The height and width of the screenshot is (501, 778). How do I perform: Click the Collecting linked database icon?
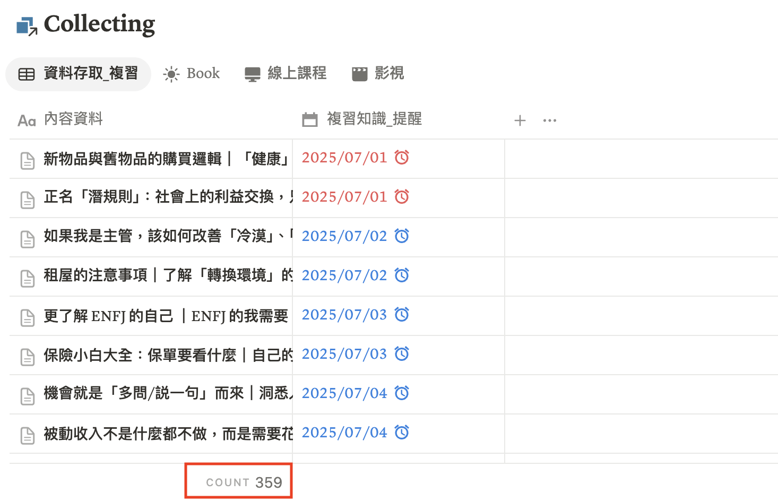point(27,26)
